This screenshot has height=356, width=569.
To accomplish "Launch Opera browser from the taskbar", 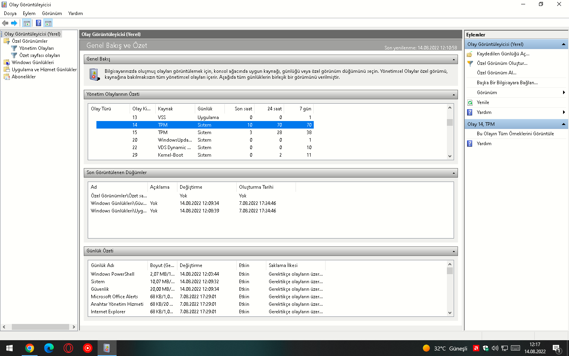I will [x=68, y=348].
